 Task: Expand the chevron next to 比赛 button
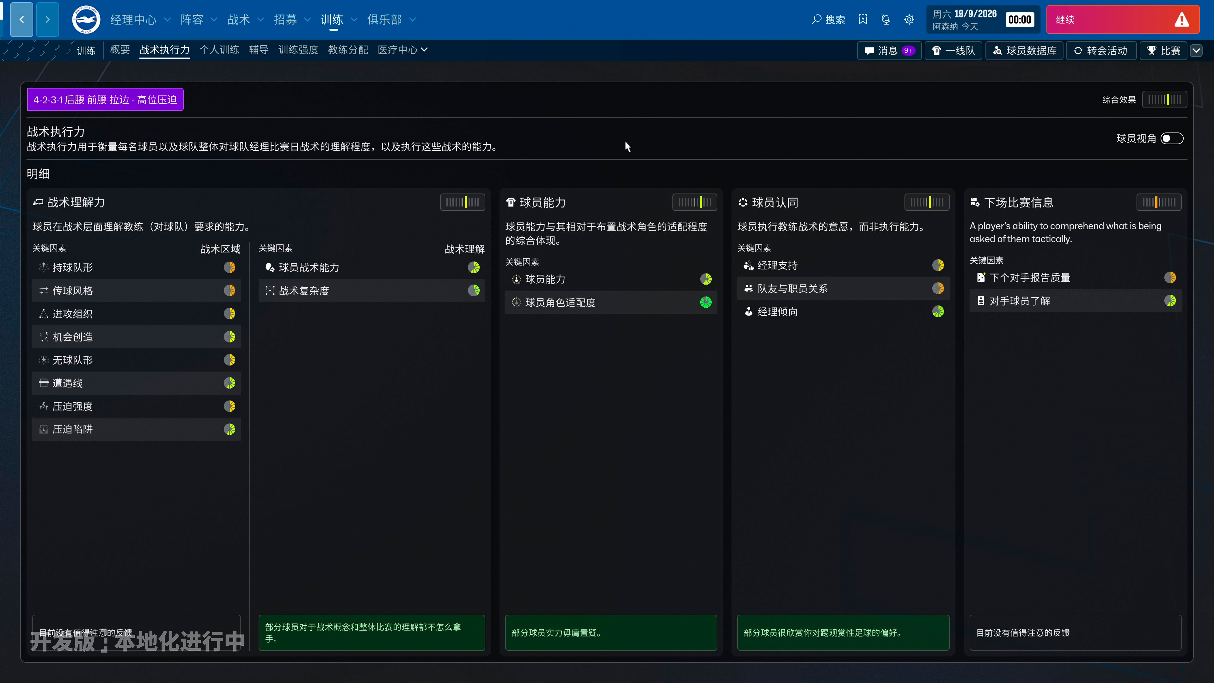(1196, 51)
